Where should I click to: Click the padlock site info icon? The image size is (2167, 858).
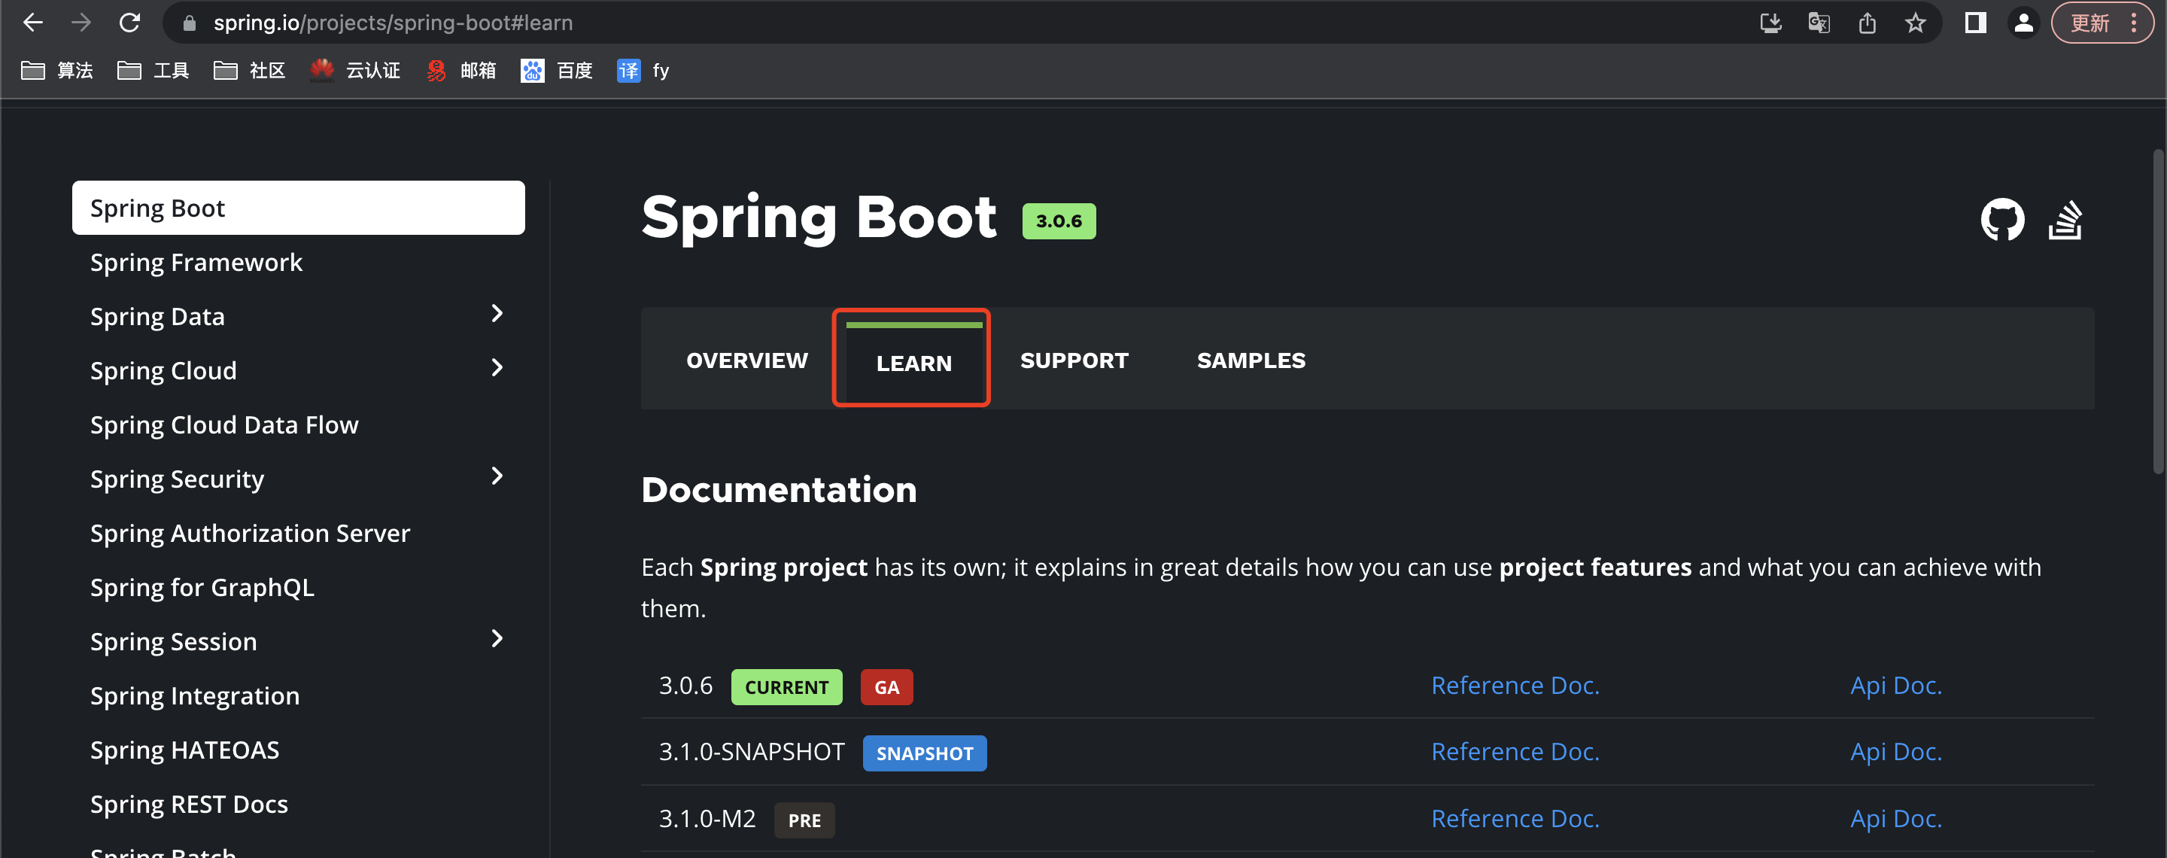[x=190, y=23]
